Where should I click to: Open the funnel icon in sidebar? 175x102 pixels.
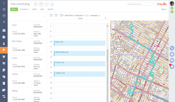click(4, 57)
